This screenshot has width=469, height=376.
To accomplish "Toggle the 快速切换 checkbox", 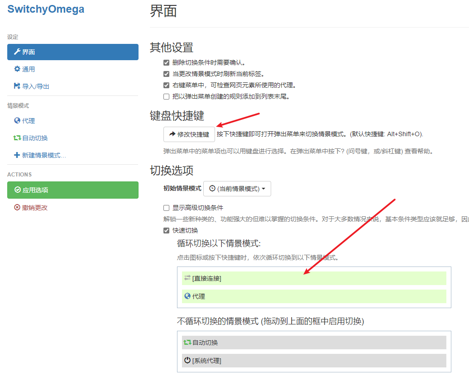I will click(166, 231).
